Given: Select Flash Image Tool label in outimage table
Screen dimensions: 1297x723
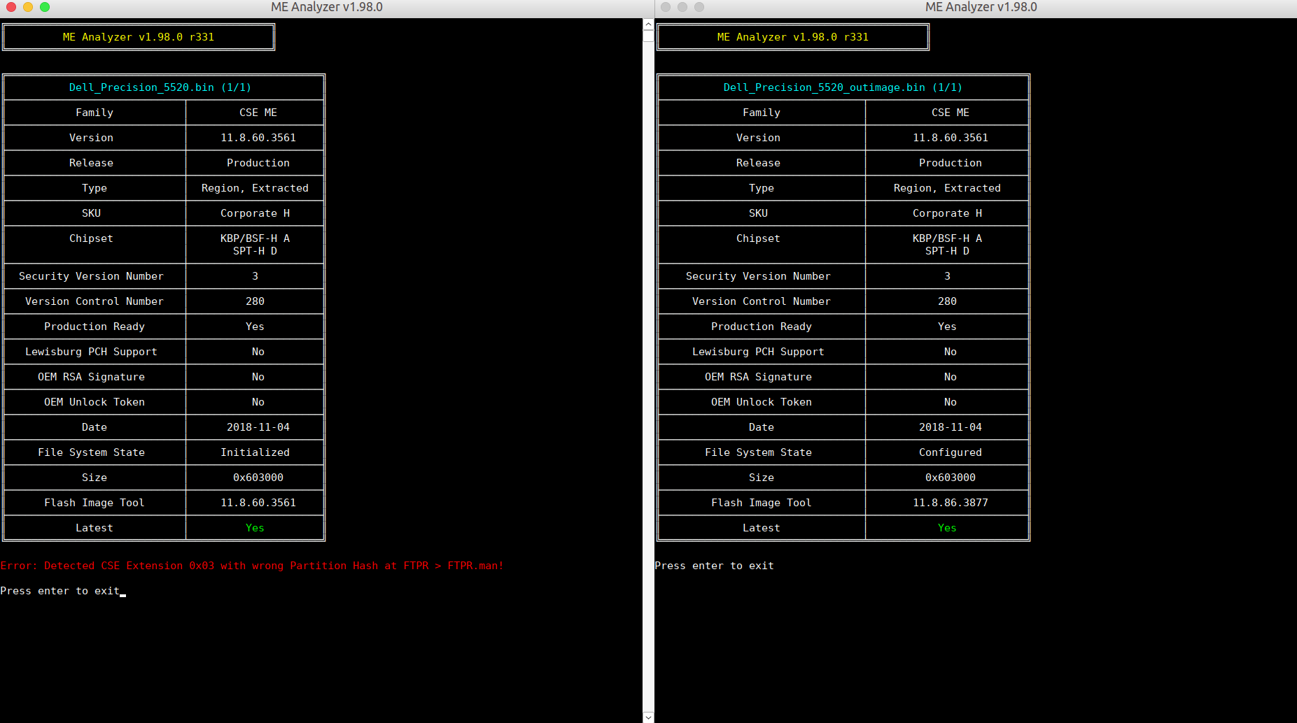Looking at the screenshot, I should [762, 503].
